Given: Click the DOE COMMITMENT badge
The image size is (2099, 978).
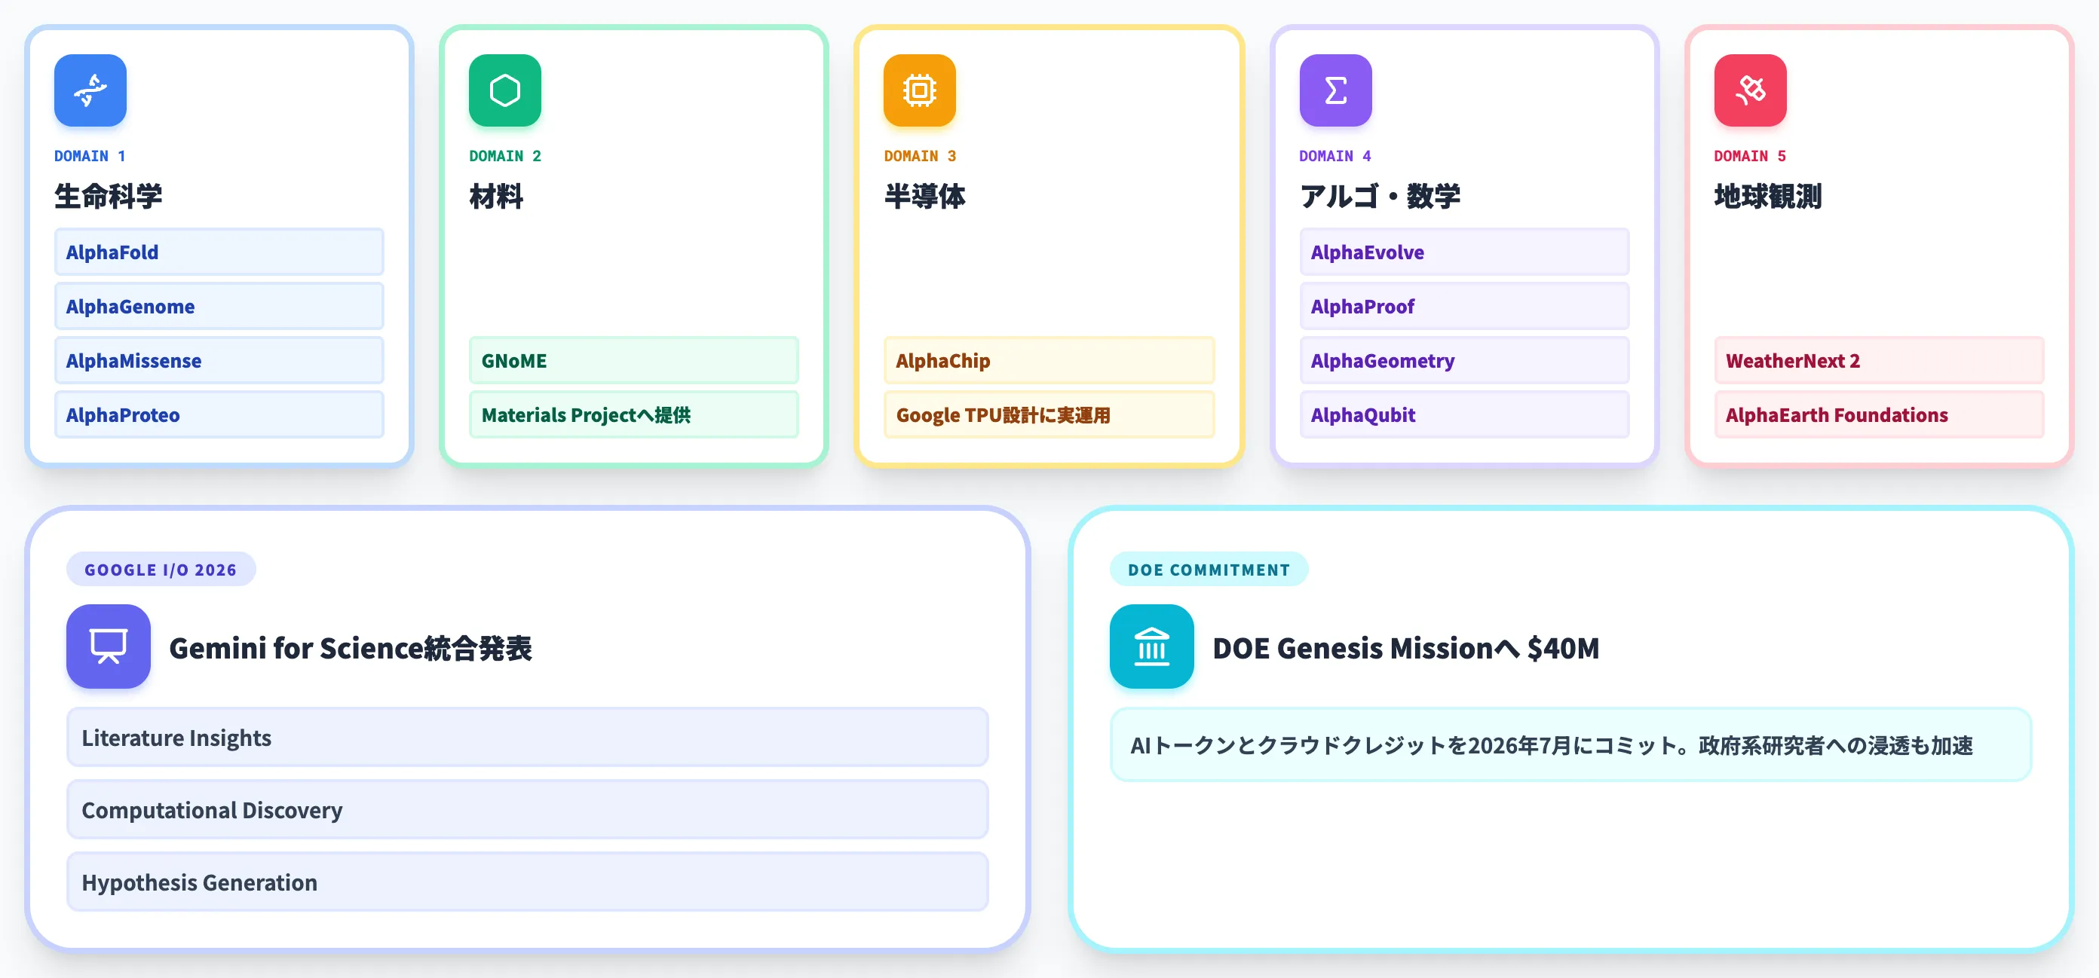Looking at the screenshot, I should click(x=1209, y=569).
